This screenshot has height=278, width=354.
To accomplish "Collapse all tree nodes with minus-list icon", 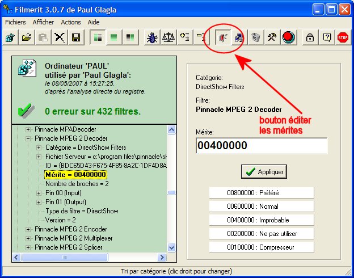I will tap(201, 37).
